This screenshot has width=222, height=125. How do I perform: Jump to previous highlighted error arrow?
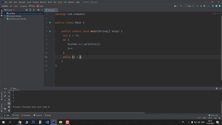pyautogui.click(x=217, y=14)
